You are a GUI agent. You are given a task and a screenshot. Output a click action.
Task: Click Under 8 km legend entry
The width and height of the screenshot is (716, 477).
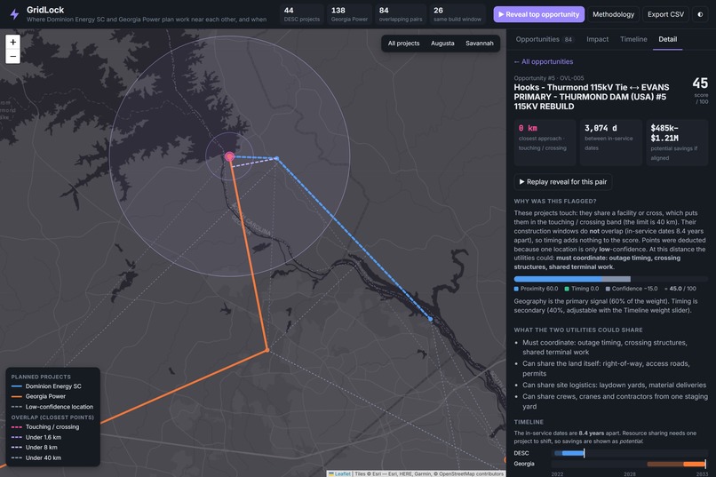point(34,448)
